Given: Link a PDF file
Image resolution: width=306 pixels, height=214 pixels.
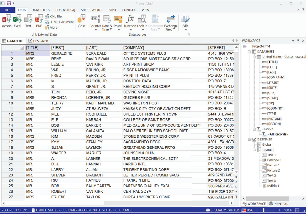Looking at the screenshot, I should point(39,21).
